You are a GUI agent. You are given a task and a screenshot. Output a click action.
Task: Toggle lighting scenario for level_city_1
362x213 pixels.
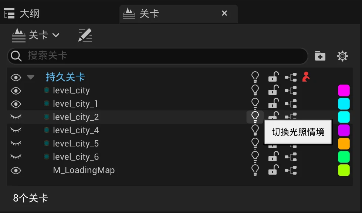point(255,103)
